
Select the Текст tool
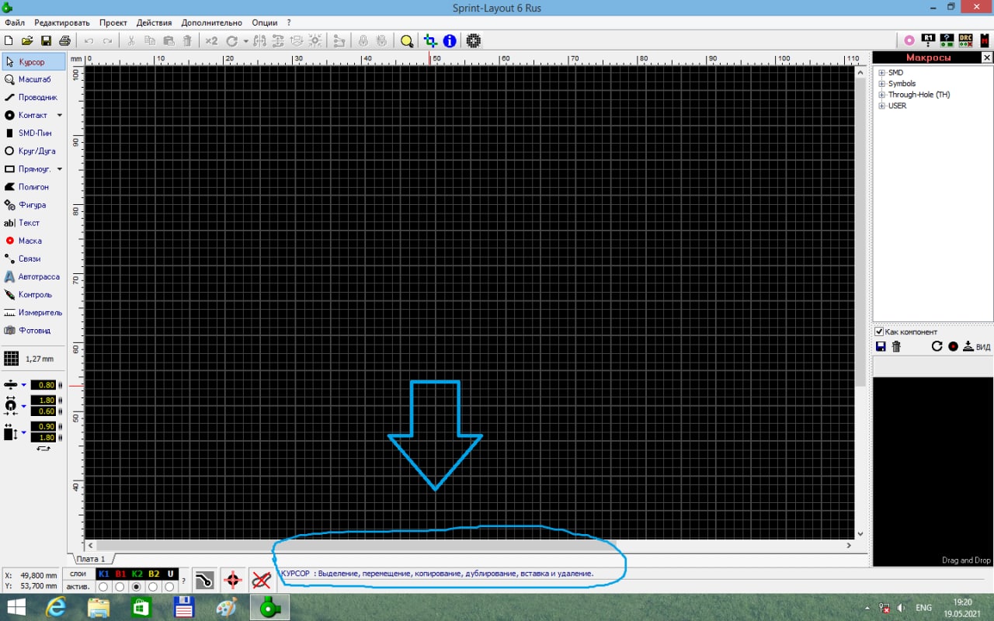pyautogui.click(x=33, y=223)
